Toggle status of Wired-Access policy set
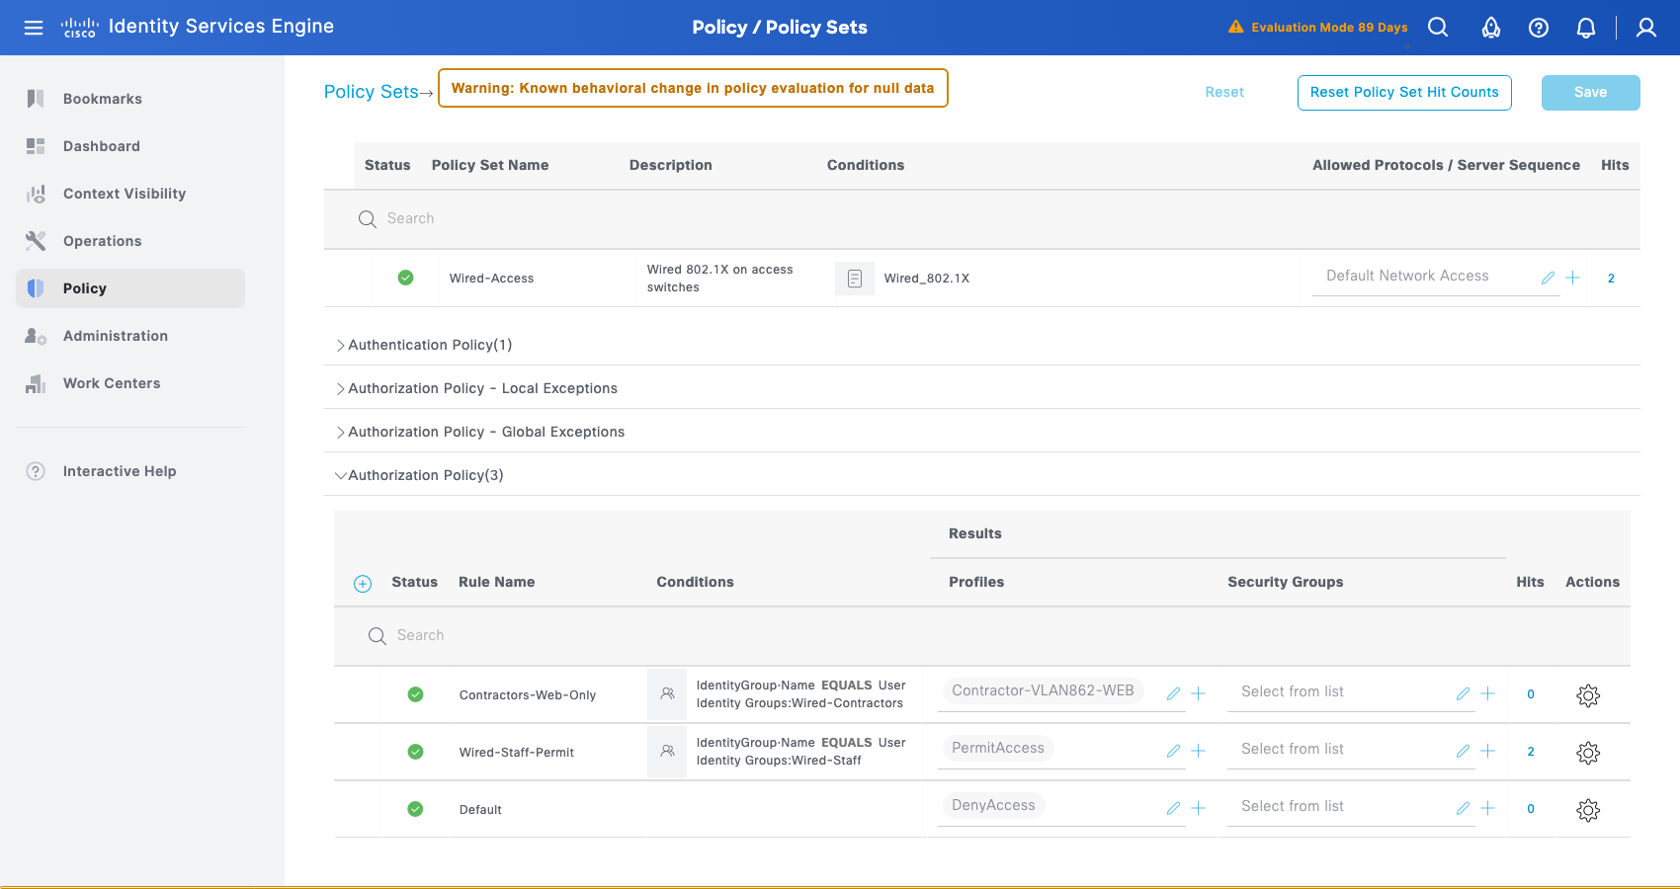 tap(405, 278)
